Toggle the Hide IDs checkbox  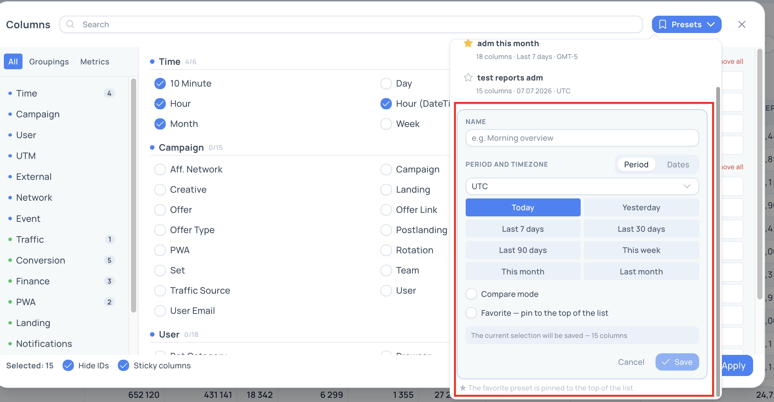pyautogui.click(x=68, y=365)
